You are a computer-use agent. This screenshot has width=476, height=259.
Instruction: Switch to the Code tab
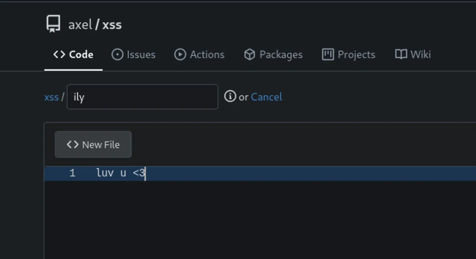point(73,54)
